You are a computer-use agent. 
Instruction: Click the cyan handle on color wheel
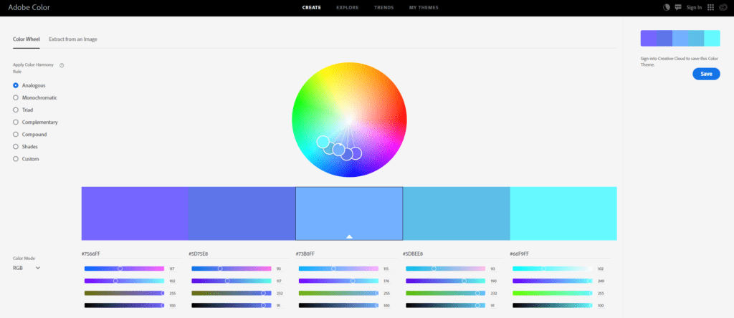point(323,142)
